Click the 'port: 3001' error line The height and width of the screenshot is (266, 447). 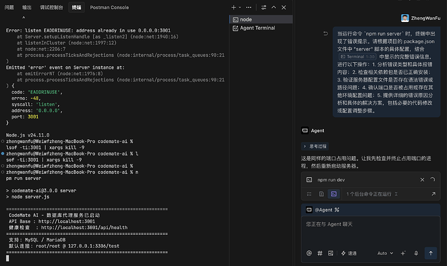(25, 116)
